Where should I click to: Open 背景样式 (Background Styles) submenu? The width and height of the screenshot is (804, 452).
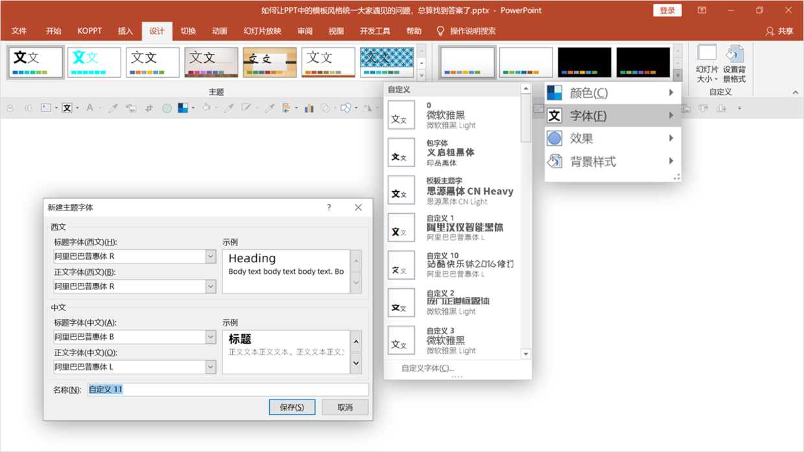point(613,161)
